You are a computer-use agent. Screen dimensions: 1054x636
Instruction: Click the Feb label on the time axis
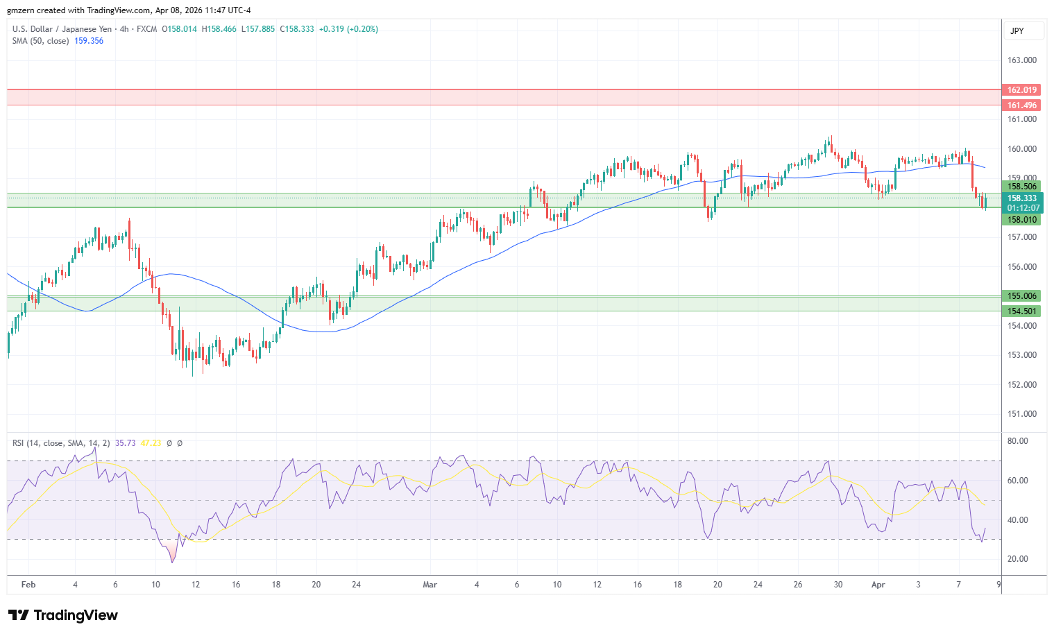pos(28,585)
